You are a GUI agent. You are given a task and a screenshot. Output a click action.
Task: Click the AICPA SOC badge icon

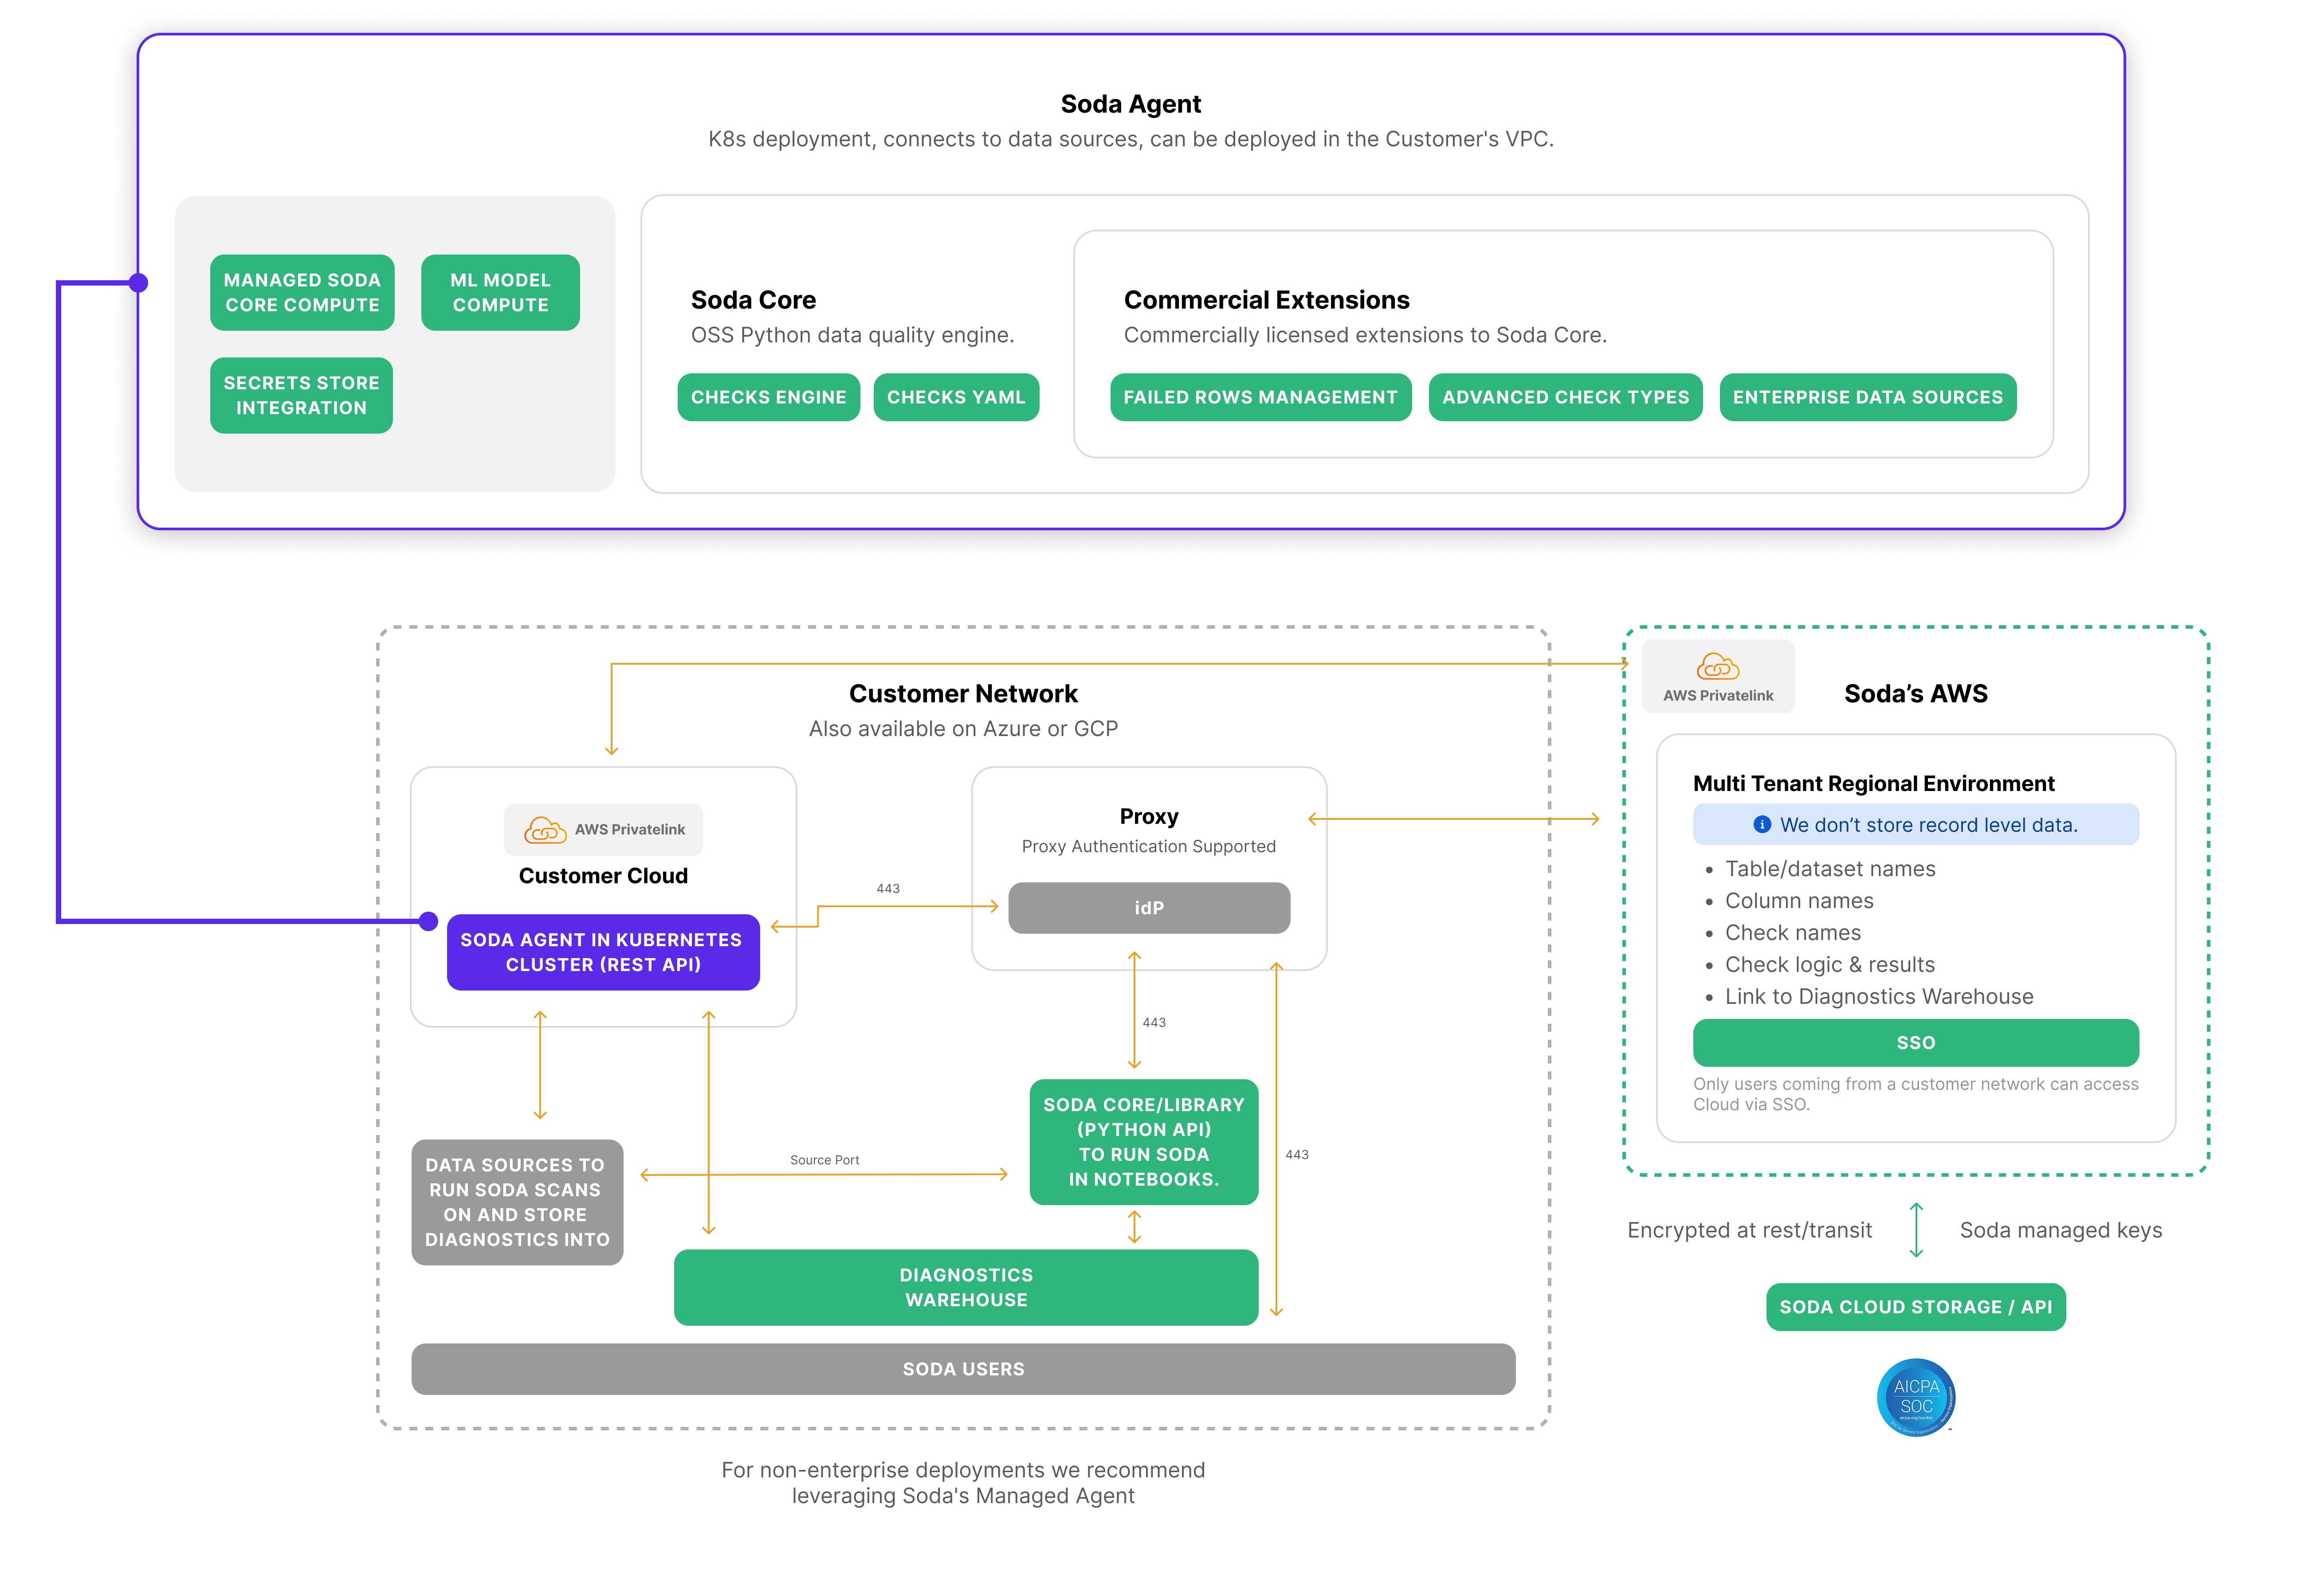[1915, 1397]
